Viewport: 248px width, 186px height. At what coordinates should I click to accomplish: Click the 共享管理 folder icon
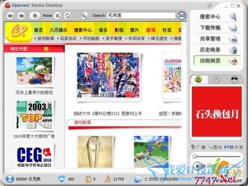[x=233, y=39]
